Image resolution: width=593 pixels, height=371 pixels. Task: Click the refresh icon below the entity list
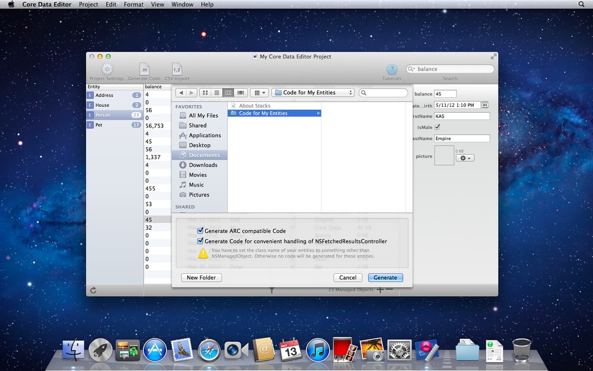(x=93, y=290)
